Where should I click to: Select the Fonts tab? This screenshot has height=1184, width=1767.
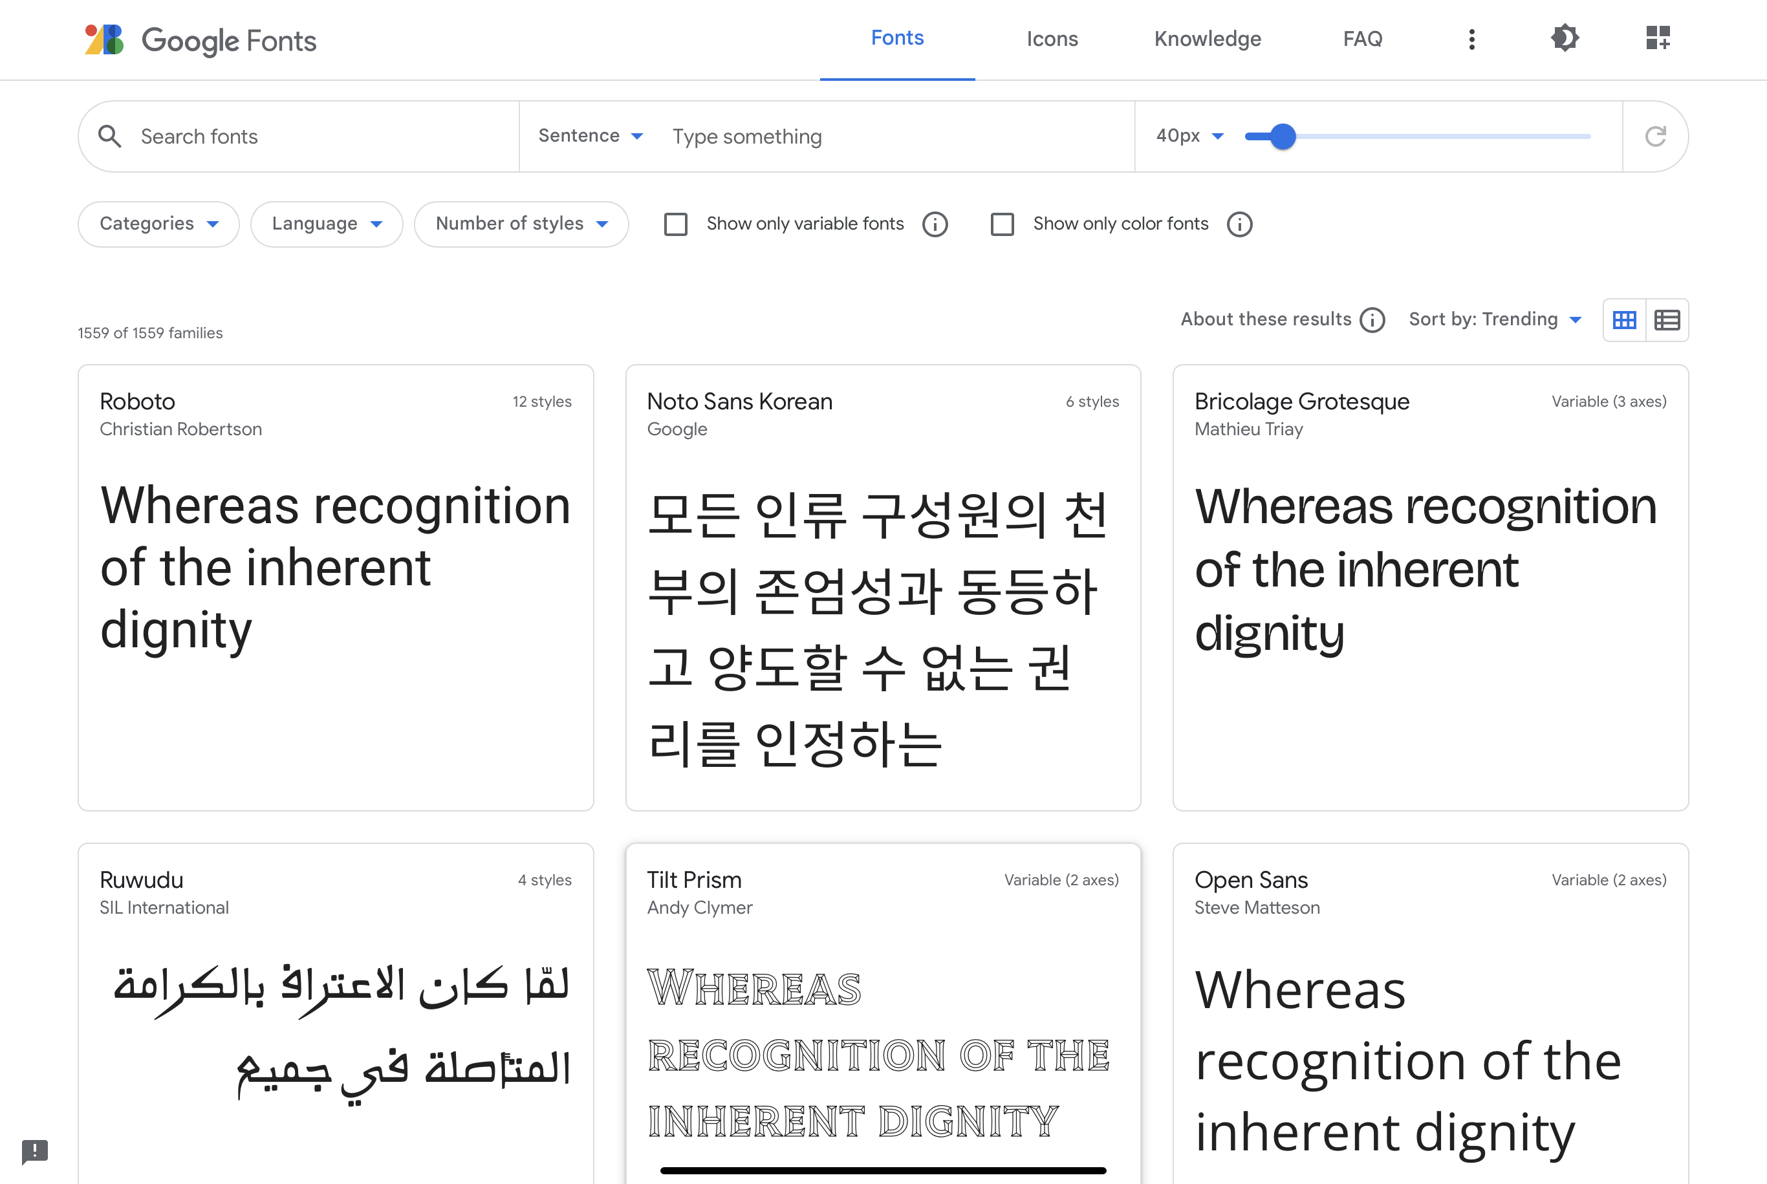click(x=897, y=39)
